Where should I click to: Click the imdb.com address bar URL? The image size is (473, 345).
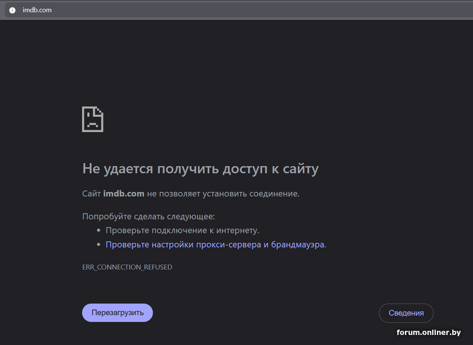(37, 10)
